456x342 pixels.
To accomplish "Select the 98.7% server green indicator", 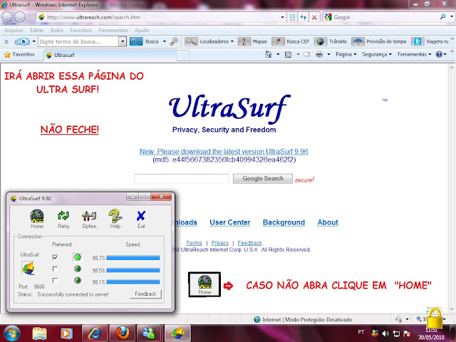I will [x=78, y=257].
